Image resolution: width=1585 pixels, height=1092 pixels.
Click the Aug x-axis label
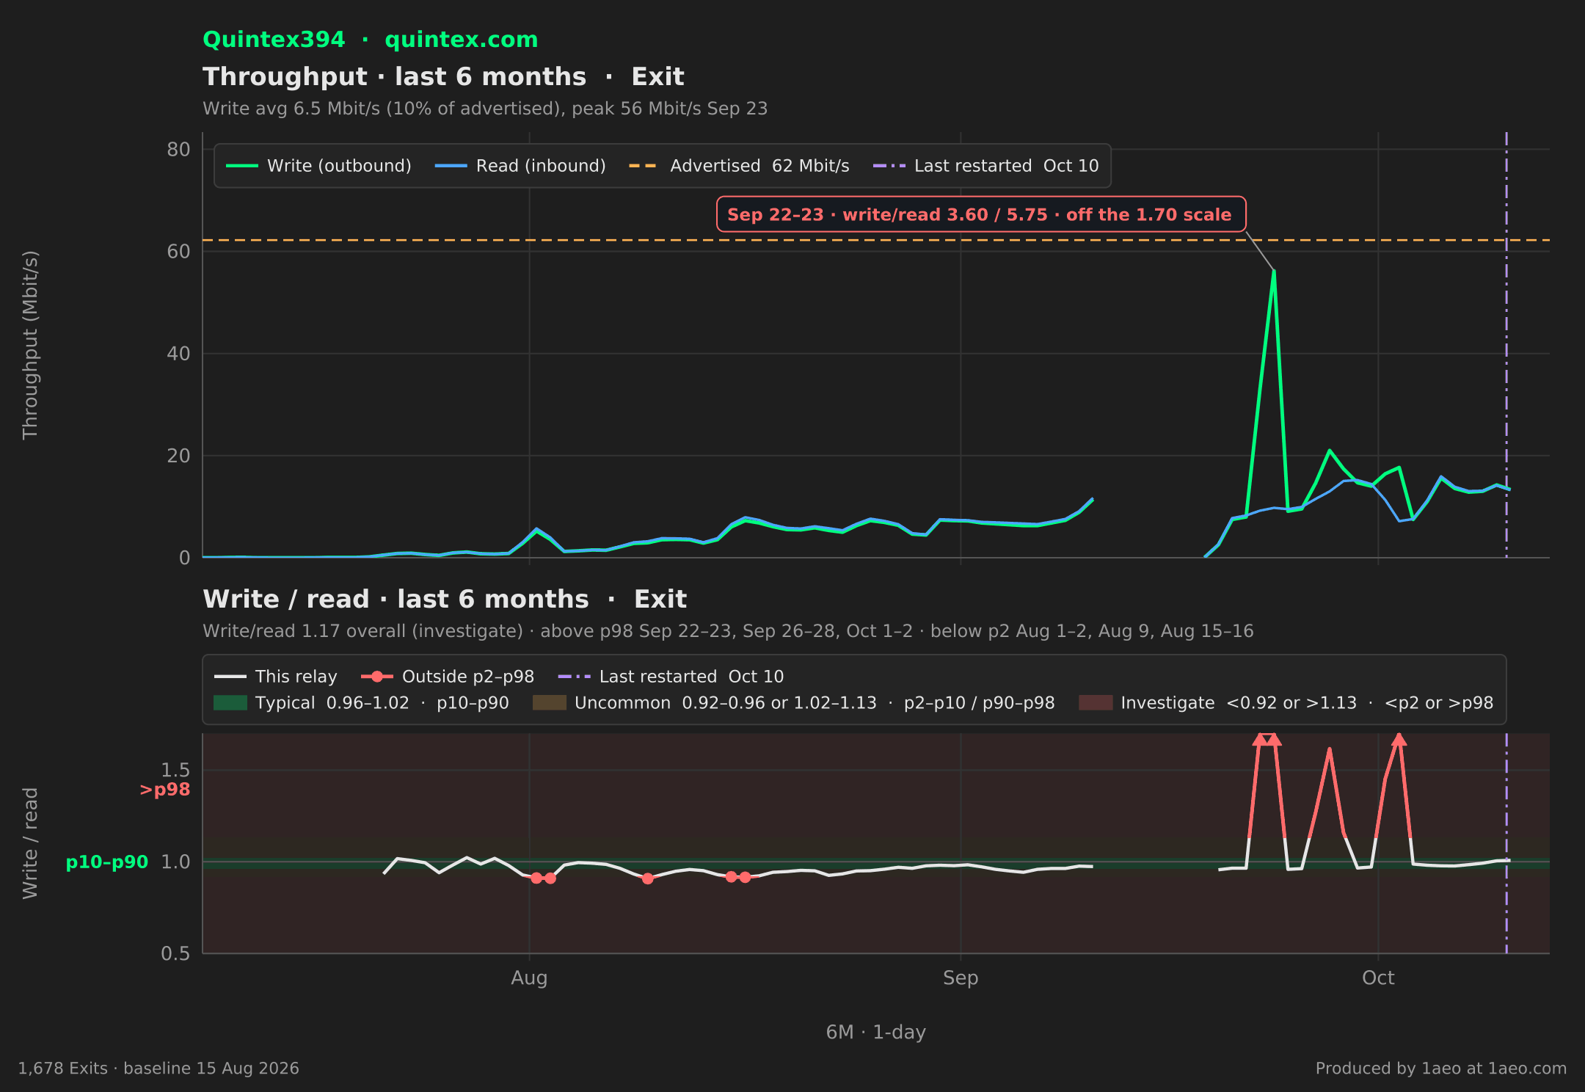529,978
